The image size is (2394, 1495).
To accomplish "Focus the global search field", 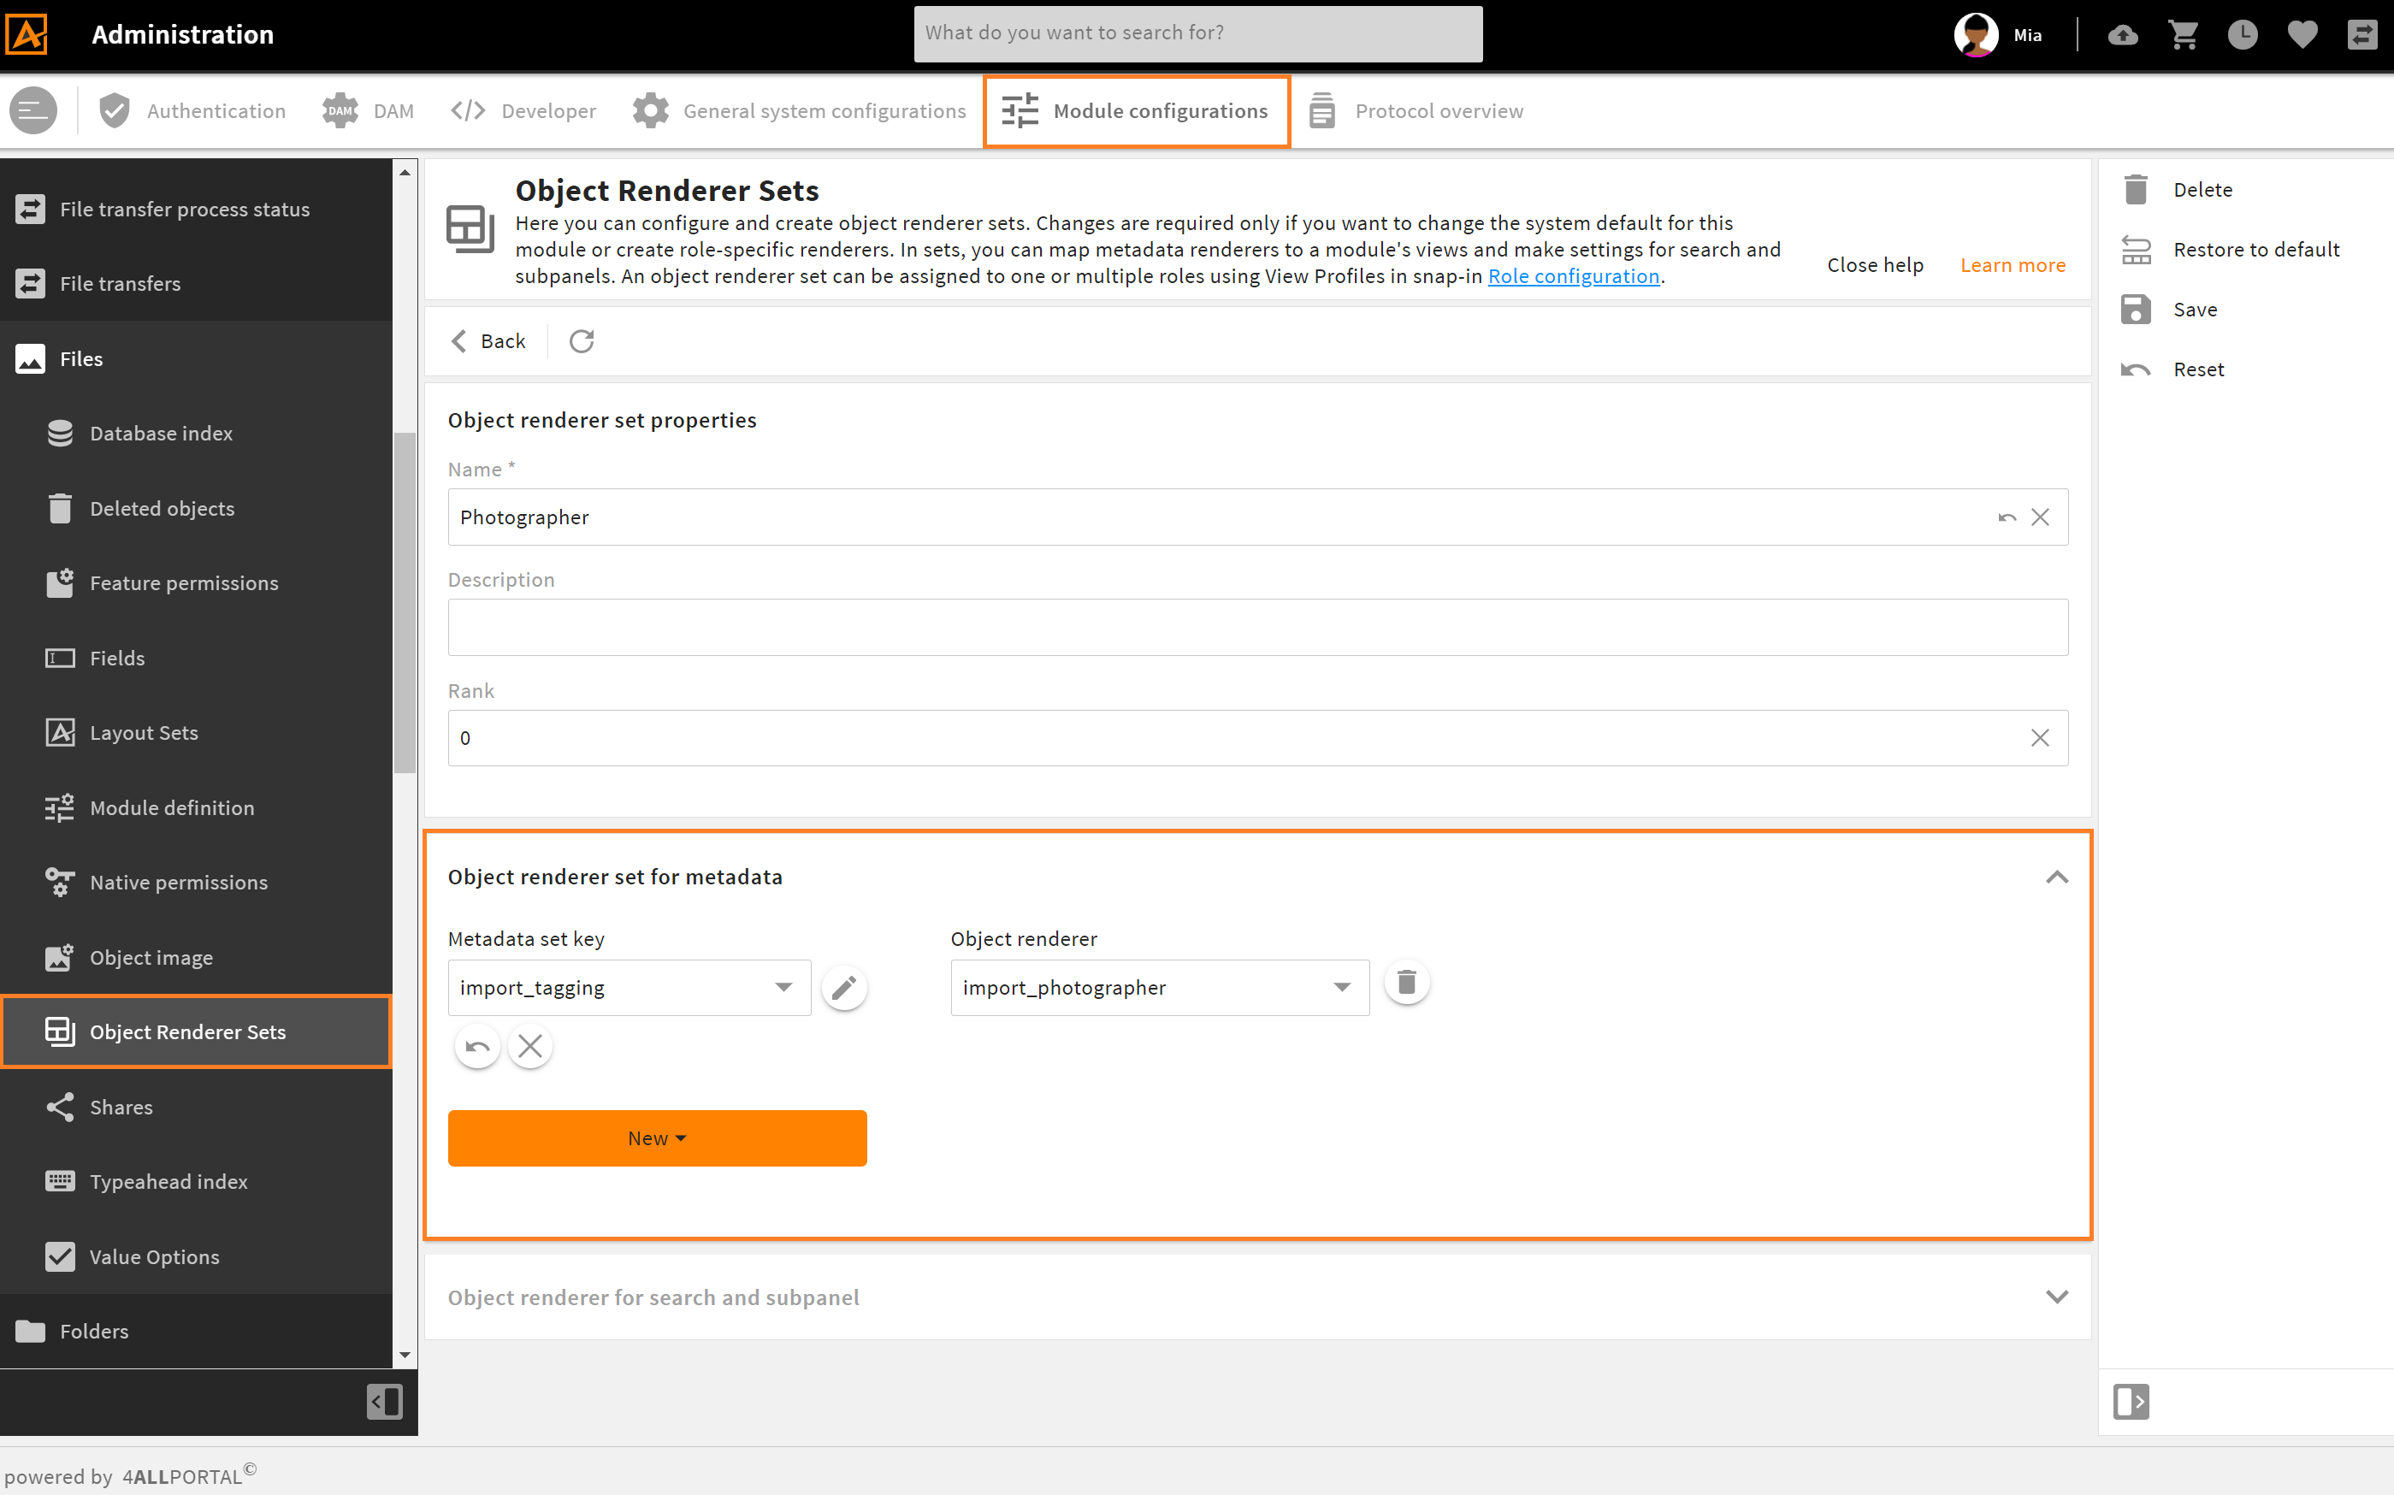I will coord(1197,33).
